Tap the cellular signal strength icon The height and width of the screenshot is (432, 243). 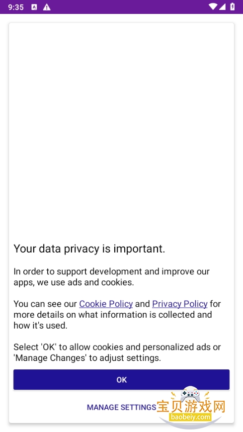pyautogui.click(x=222, y=6)
